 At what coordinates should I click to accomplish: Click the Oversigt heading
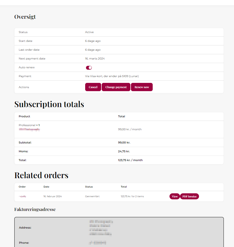[x=25, y=17]
